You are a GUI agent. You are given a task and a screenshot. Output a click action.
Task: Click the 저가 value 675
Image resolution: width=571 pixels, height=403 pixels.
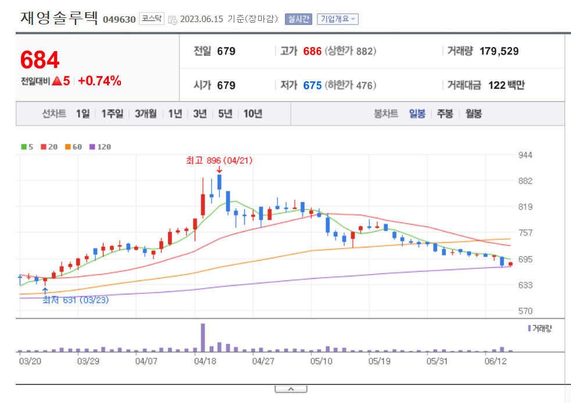[312, 85]
